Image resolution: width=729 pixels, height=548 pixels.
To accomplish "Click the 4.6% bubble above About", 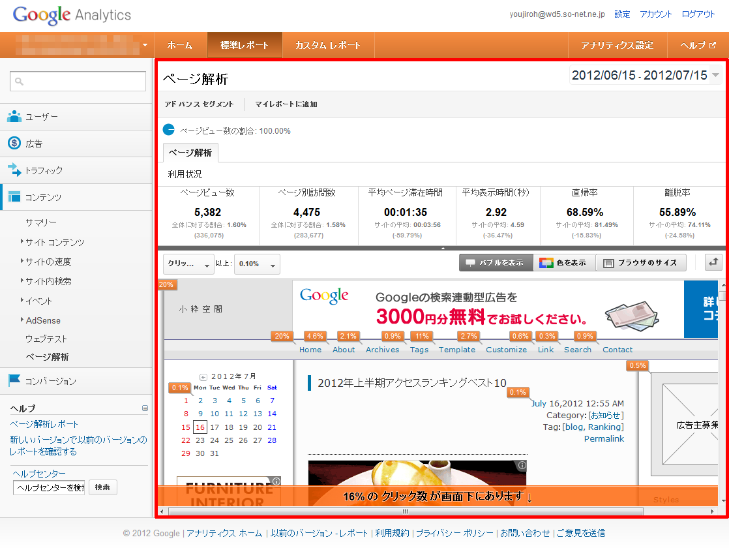I will tap(315, 336).
